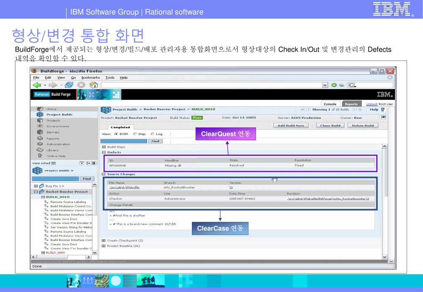
Task: Click small toggle icon beside Owner Root
Action: [383, 118]
